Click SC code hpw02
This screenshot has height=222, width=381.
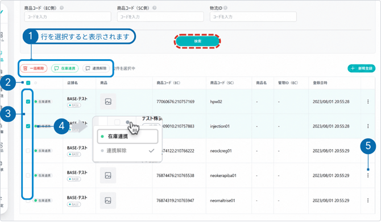pos(216,102)
